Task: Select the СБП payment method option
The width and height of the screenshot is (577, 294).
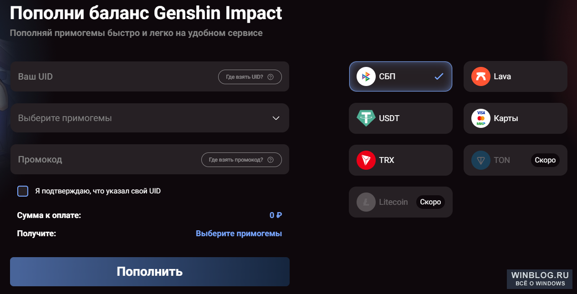Action: 401,76
